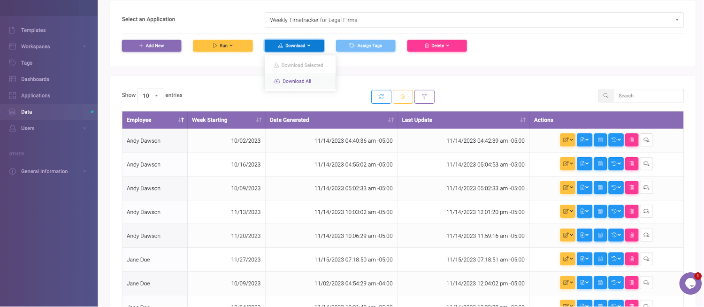Viewport: 704px width, 307px height.
Task: Click calendar icon in Andy Dawson 10/09/2023 row
Action: [600, 188]
